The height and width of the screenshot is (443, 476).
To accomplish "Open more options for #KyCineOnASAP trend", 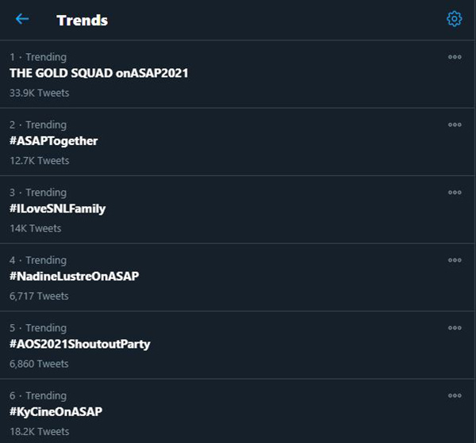I will (455, 395).
